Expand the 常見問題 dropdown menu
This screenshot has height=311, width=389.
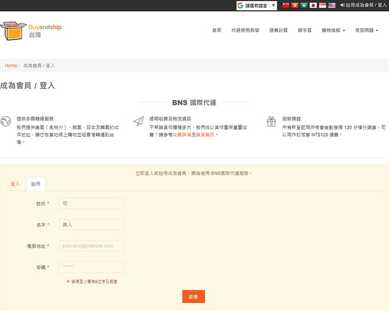click(x=367, y=30)
